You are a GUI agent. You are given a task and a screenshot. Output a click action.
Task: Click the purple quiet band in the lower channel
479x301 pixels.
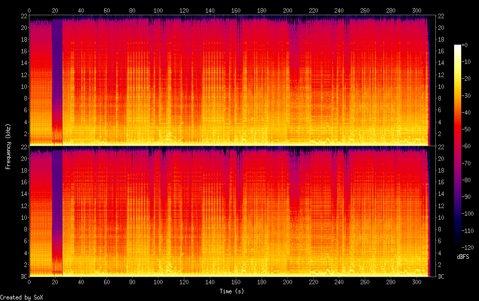57,203
